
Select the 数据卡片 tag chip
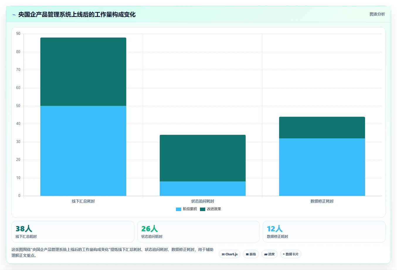291,254
